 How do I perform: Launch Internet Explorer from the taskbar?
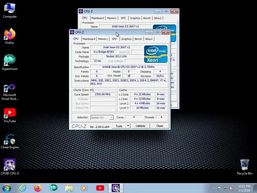pyautogui.click(x=22, y=188)
